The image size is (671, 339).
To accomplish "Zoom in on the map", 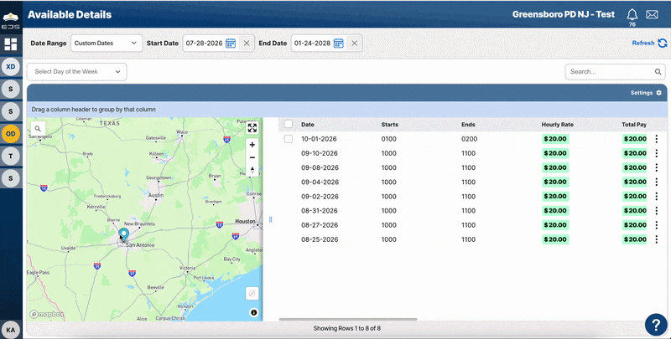I will [x=252, y=145].
